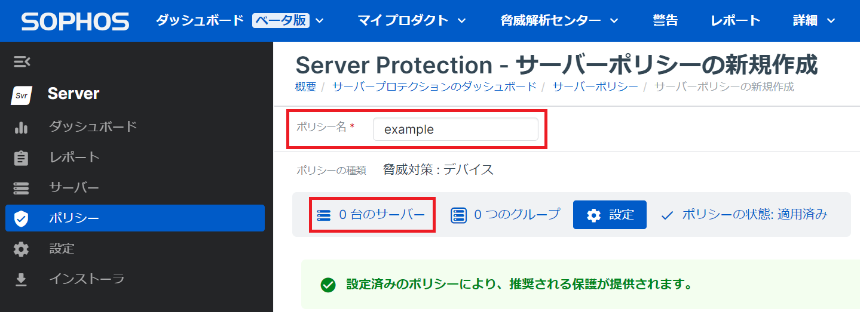Expand the 脅威解析センター dropdown
The image size is (860, 312).
(559, 21)
